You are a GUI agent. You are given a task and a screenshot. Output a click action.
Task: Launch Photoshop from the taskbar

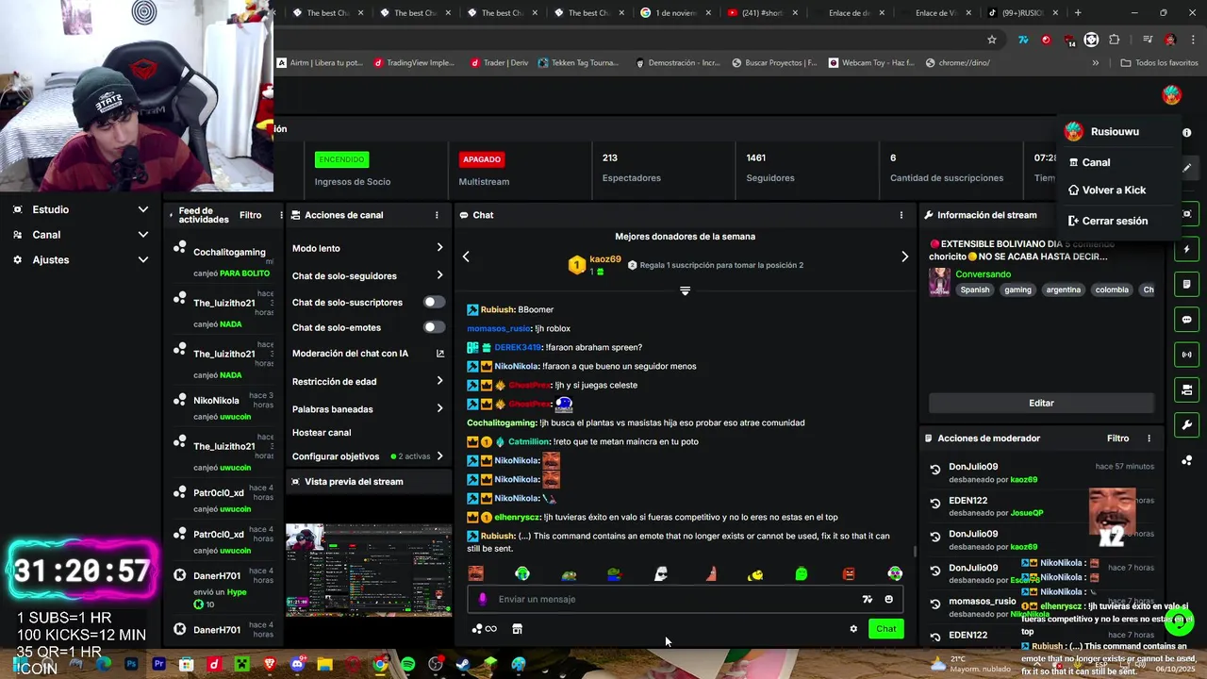pos(131,664)
